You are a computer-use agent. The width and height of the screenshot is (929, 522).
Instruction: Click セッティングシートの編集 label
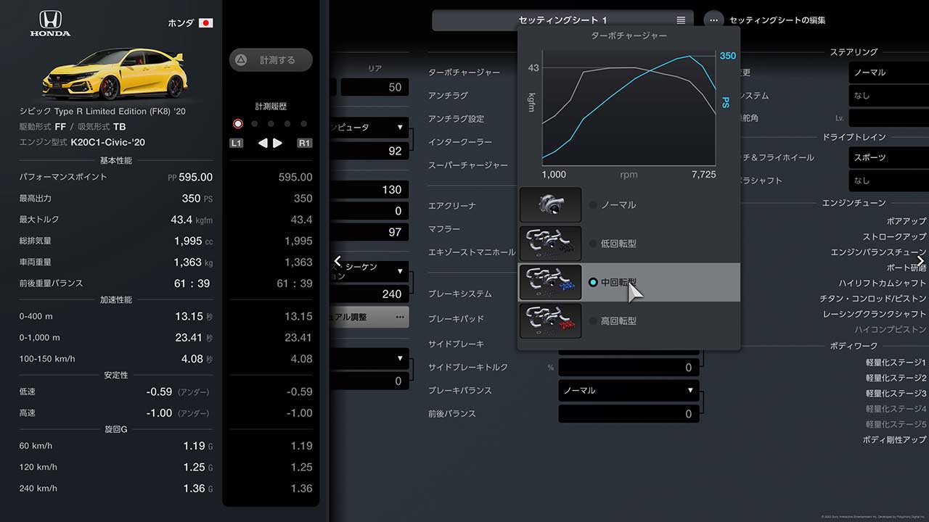tap(777, 20)
